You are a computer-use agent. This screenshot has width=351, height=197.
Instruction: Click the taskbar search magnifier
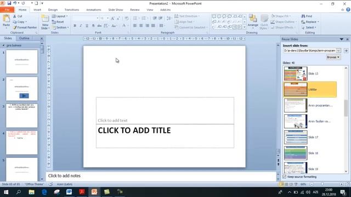(x=19, y=192)
